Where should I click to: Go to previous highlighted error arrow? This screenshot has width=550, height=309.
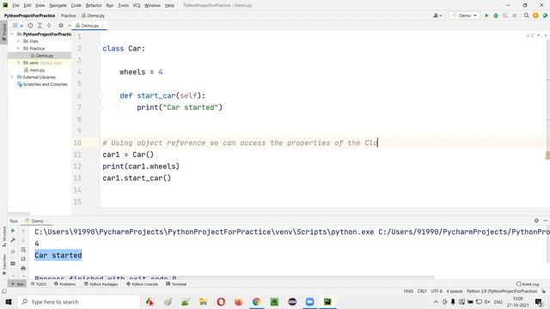coord(539,35)
